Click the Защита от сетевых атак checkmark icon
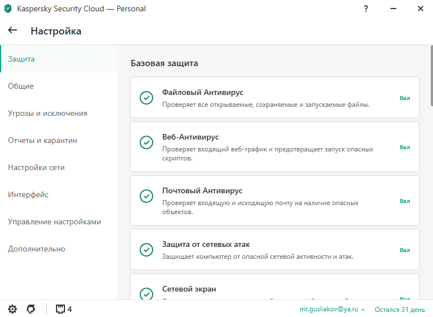Screen dimensions: 433x317 point(146,250)
